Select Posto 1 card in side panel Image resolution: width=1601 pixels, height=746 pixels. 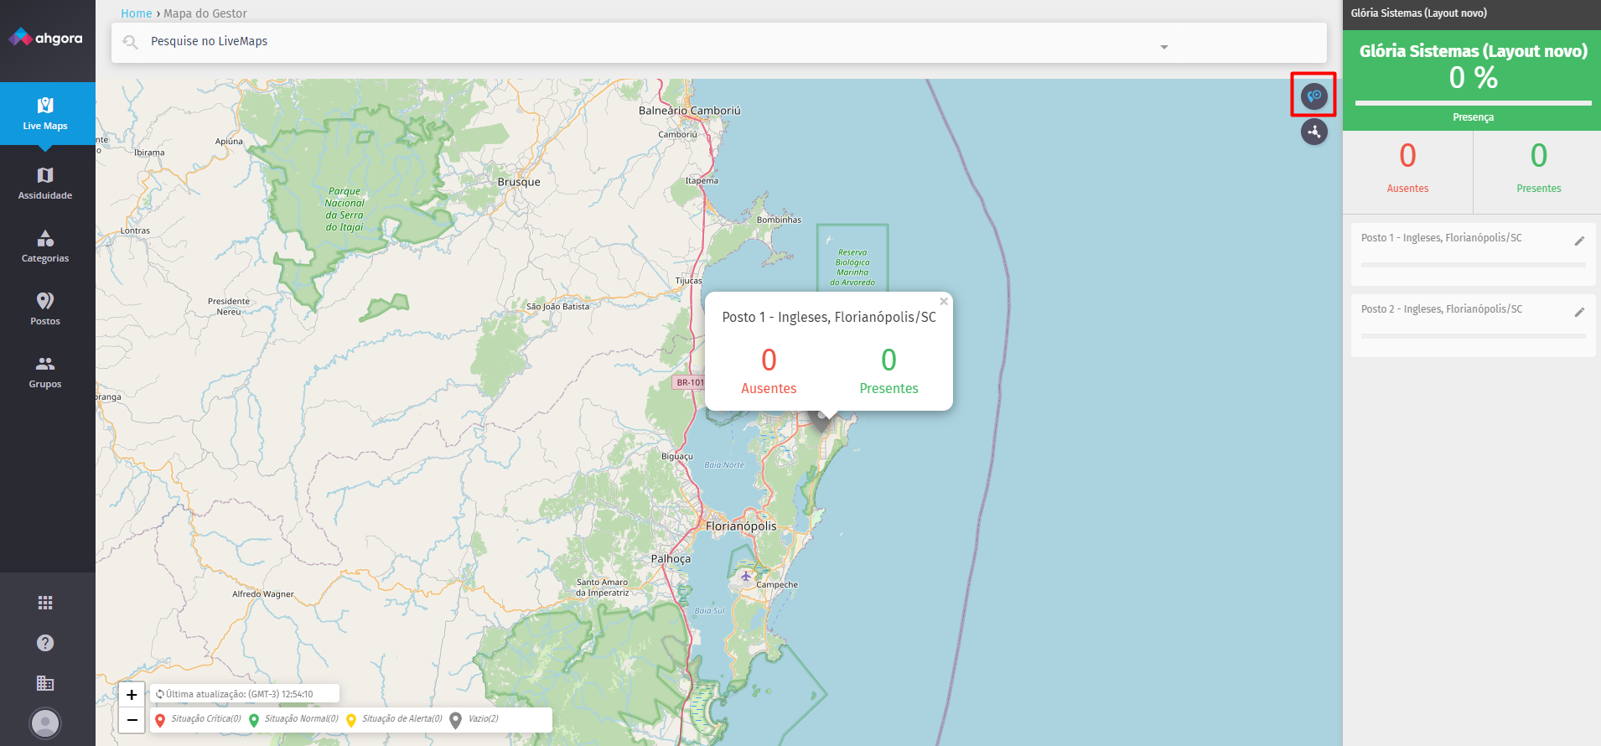1473,254
